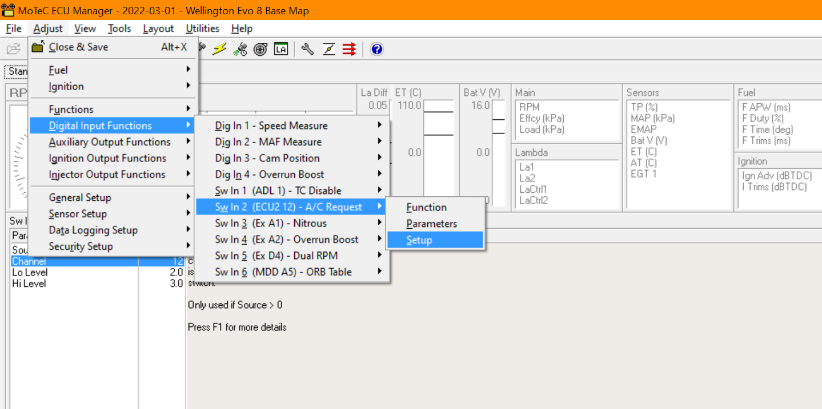Open Sw In 1 TC Disable submenu
Viewport: 822px width, 409px height.
tap(292, 191)
